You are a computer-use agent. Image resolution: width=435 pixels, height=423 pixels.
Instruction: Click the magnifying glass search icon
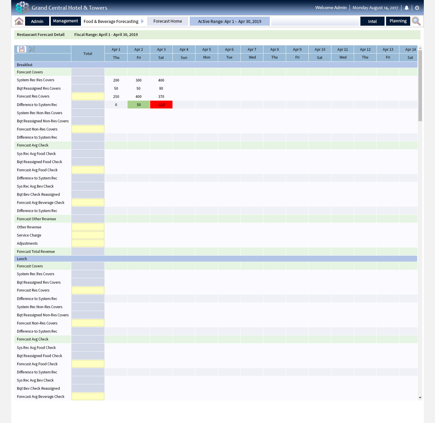pos(416,21)
